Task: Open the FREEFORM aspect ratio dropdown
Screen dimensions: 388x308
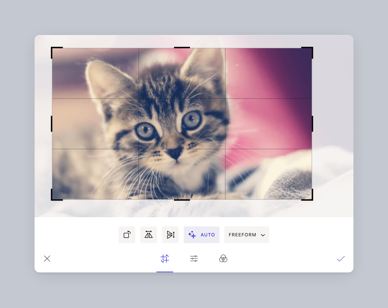Action: click(246, 235)
